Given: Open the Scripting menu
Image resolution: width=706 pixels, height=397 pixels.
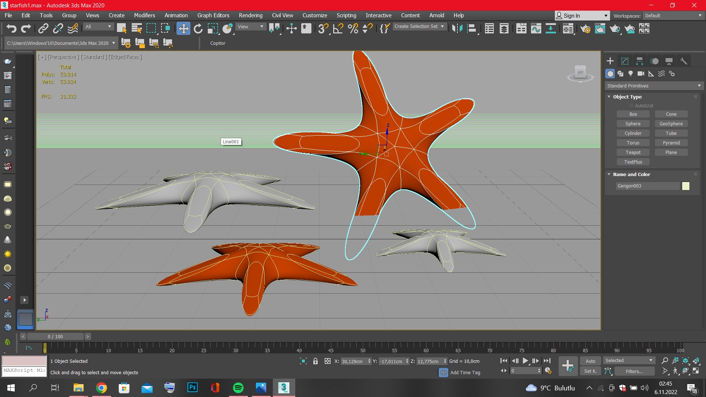Looking at the screenshot, I should click(346, 15).
